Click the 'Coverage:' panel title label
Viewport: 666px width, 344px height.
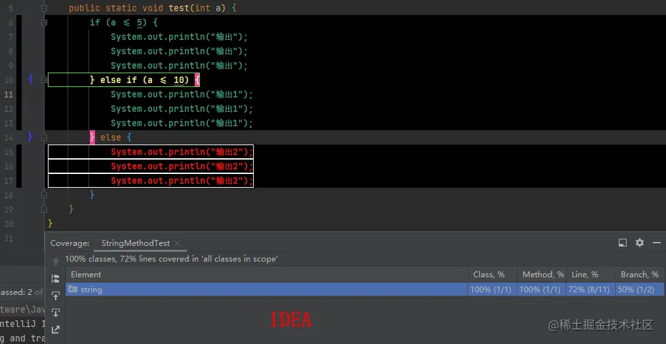pyautogui.click(x=70, y=243)
